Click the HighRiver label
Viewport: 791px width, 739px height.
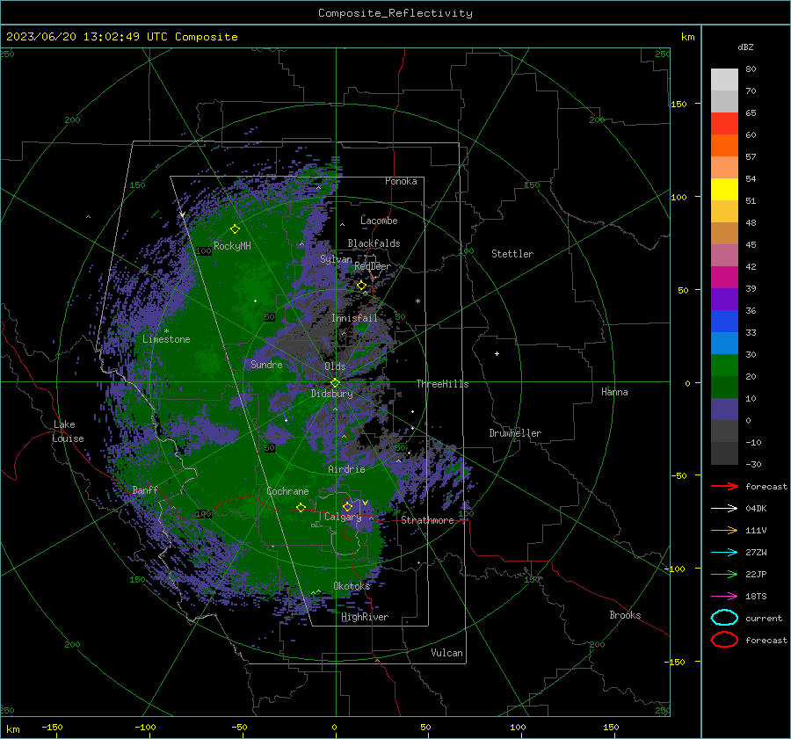tap(365, 617)
